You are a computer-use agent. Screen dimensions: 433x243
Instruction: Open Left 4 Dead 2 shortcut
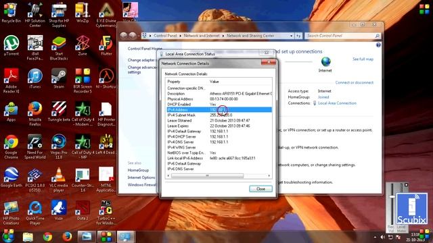tap(106, 144)
